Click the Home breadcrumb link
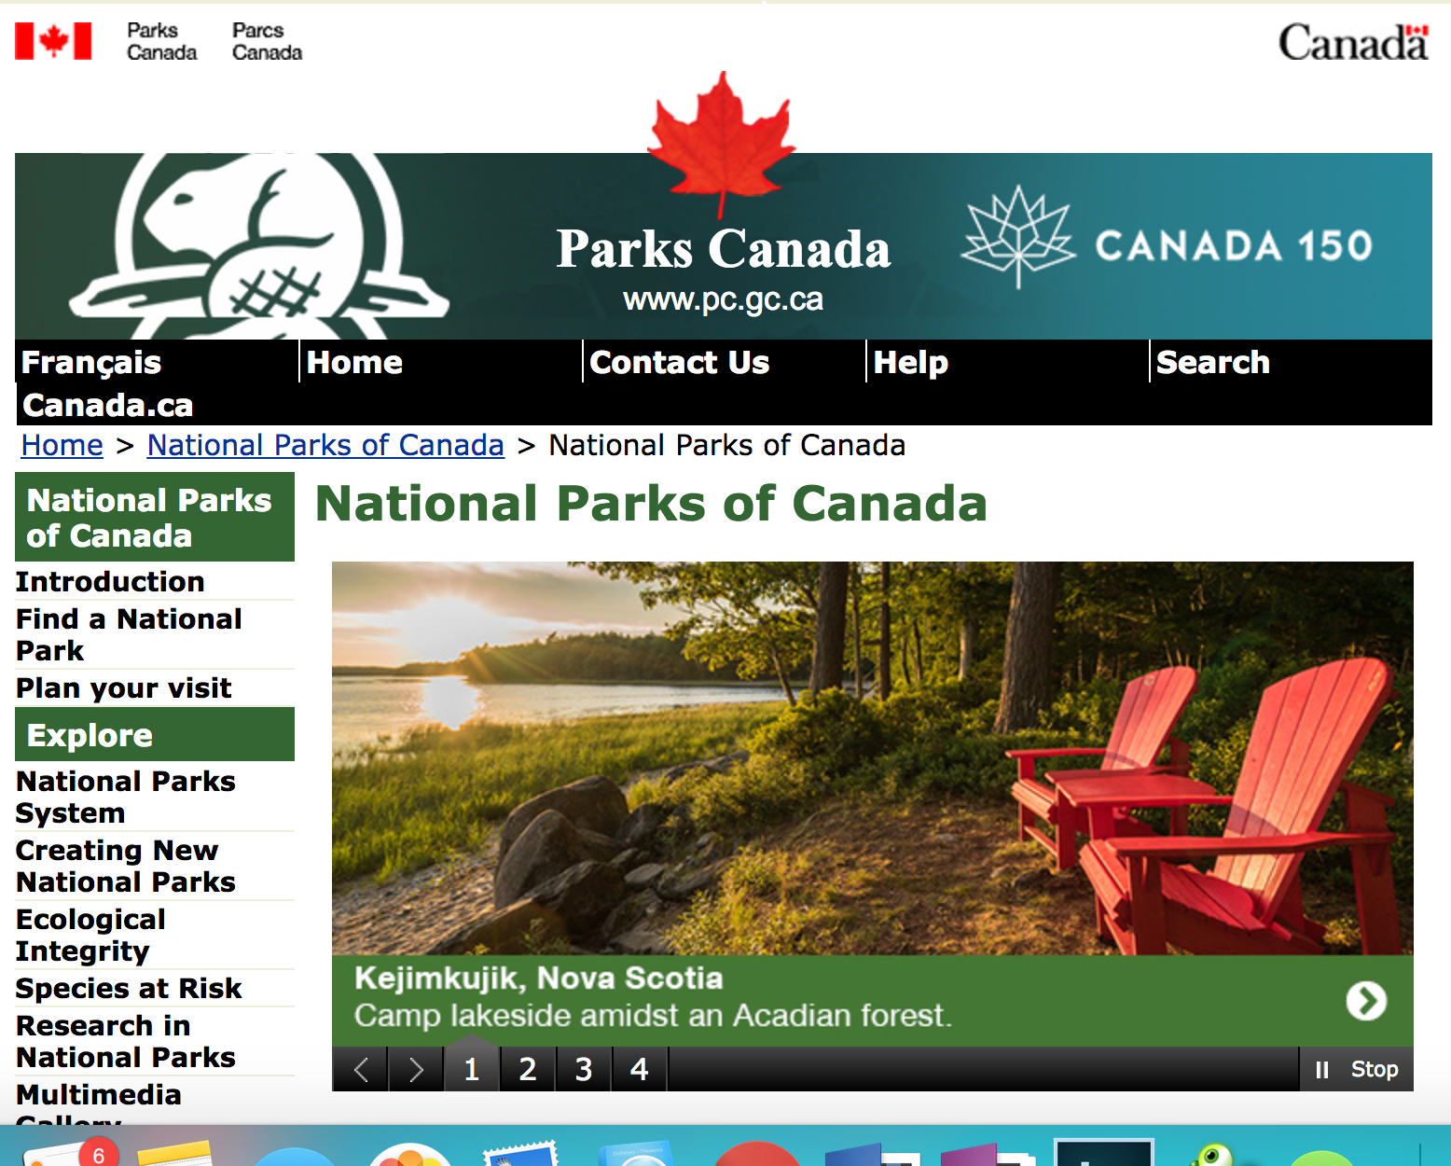The image size is (1451, 1166). point(62,446)
